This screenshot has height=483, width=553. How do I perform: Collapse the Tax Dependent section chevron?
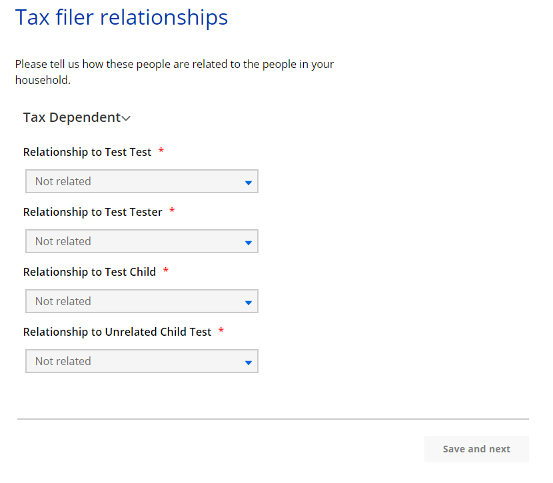click(x=127, y=119)
